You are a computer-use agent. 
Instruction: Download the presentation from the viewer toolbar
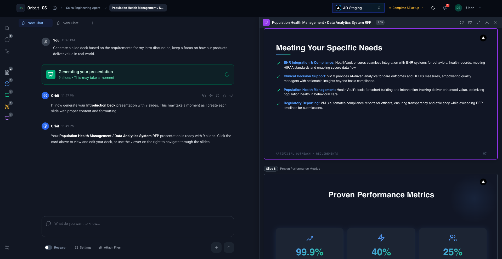click(487, 22)
